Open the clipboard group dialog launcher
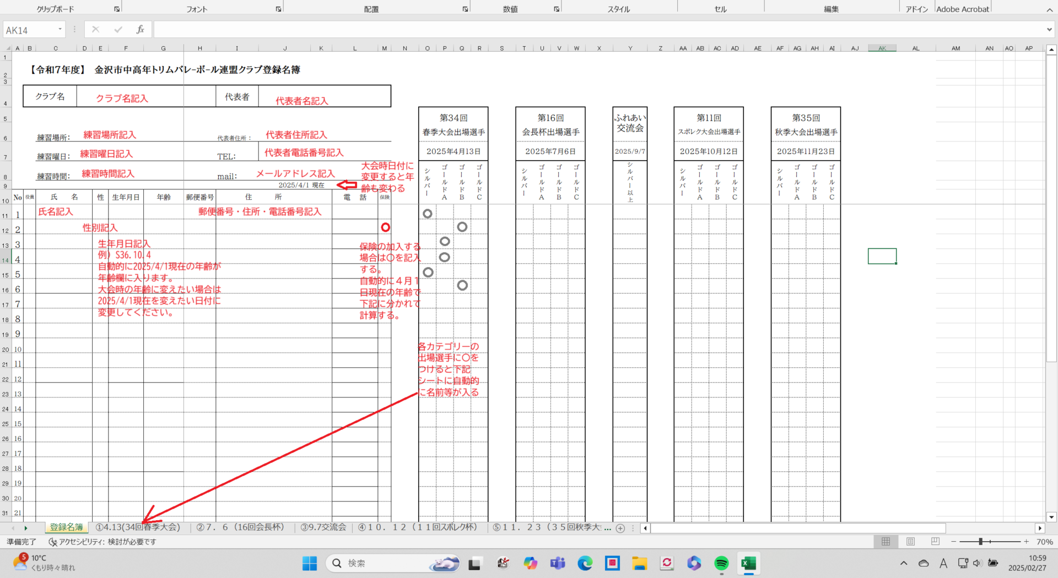Screen dimensions: 1058x578 [117, 9]
